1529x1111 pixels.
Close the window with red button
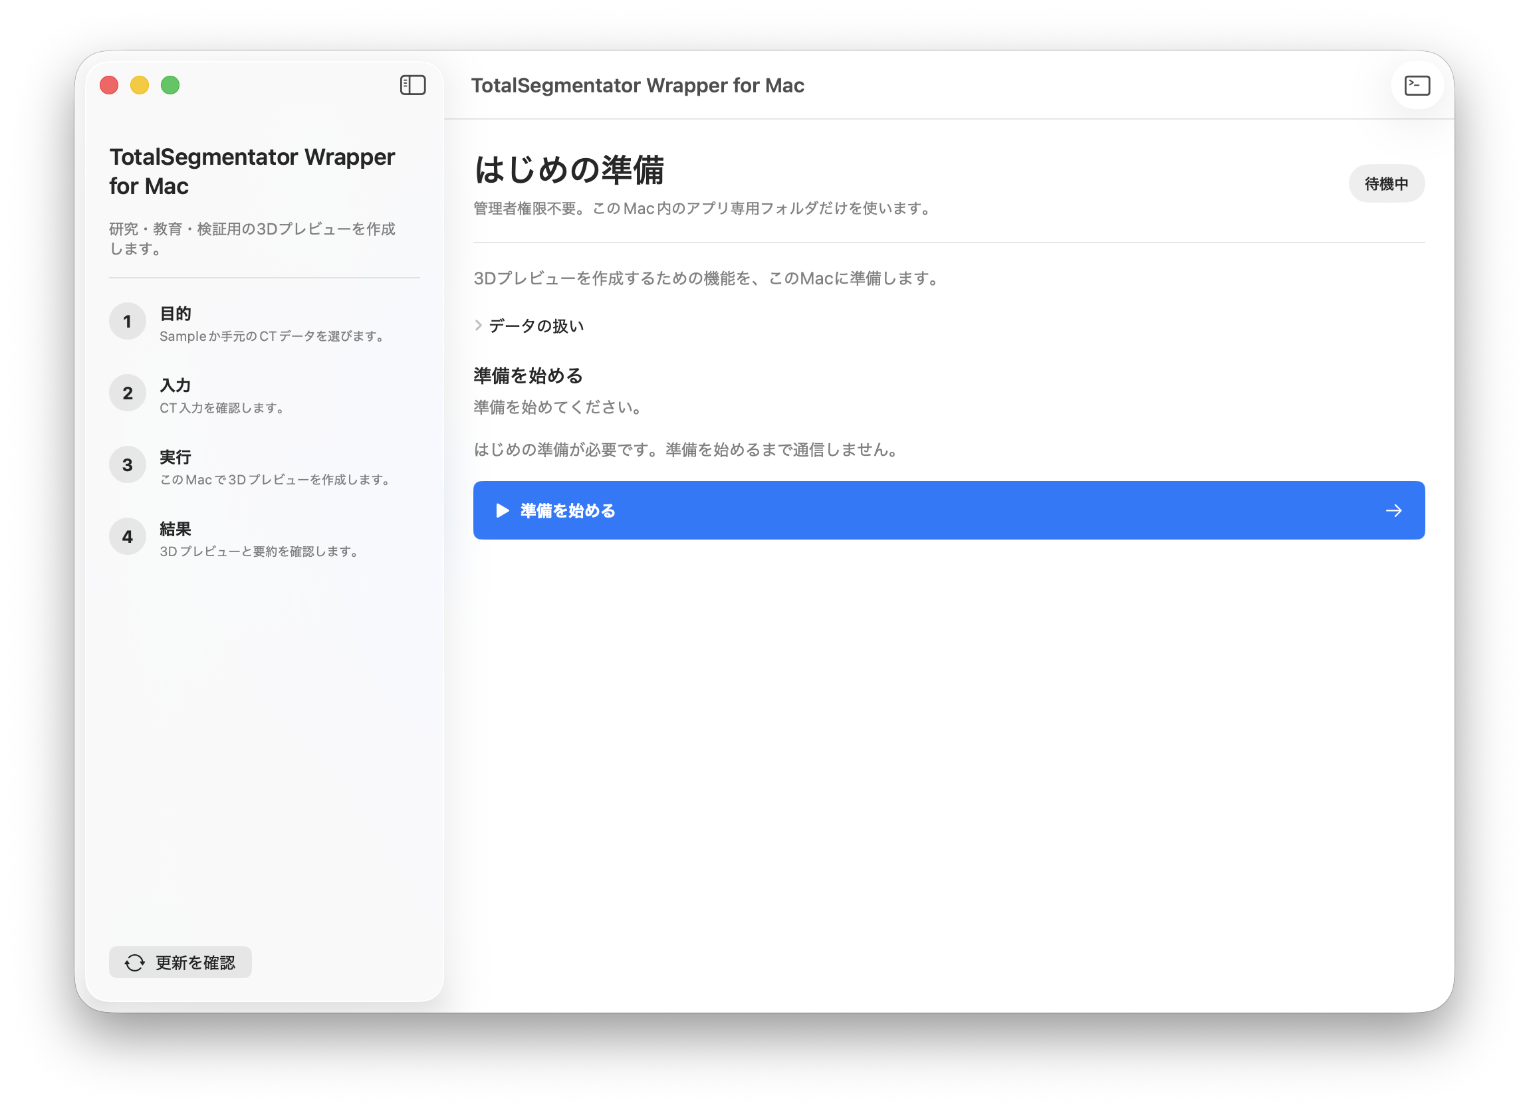point(109,86)
